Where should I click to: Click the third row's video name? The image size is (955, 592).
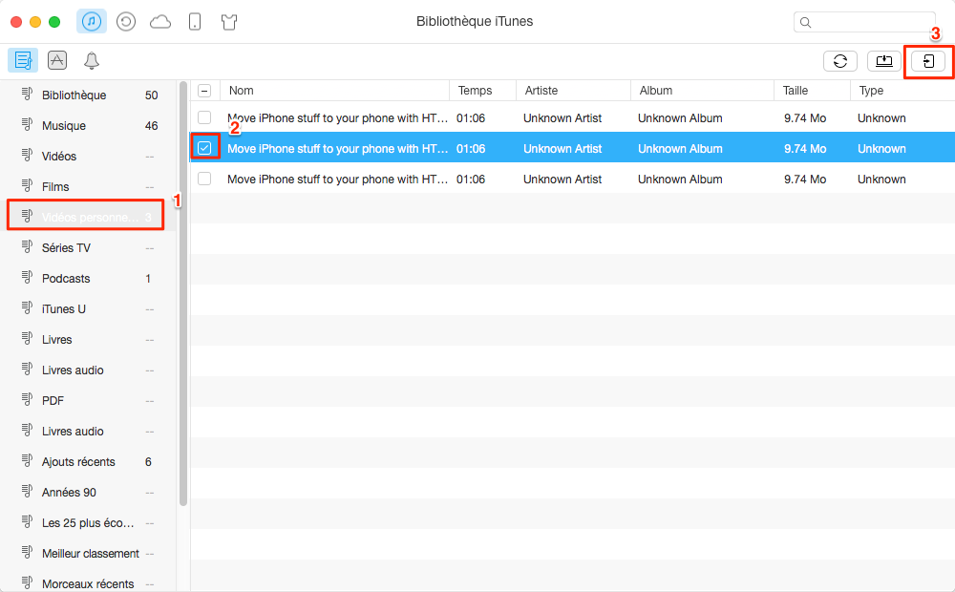coord(337,180)
